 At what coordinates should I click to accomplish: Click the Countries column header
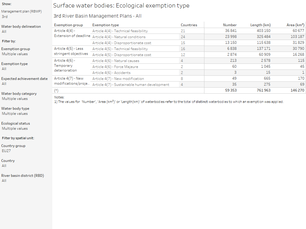click(x=189, y=25)
